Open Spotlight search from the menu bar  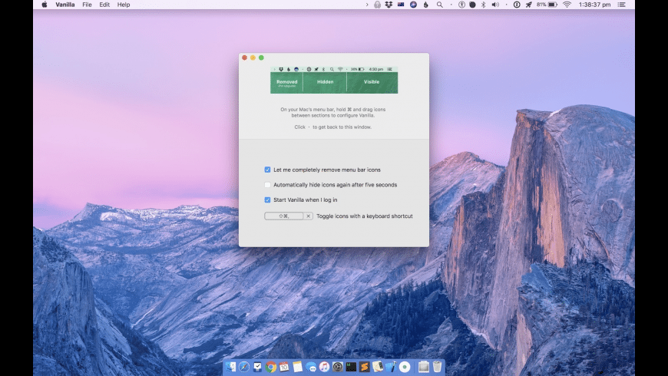[439, 5]
